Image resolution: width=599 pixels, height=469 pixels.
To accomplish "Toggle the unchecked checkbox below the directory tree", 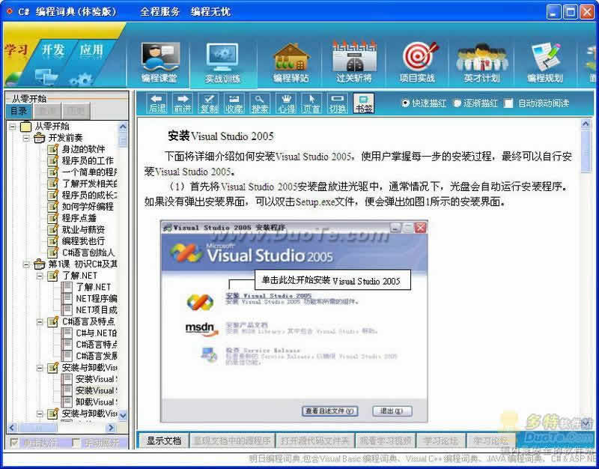I will pos(76,443).
